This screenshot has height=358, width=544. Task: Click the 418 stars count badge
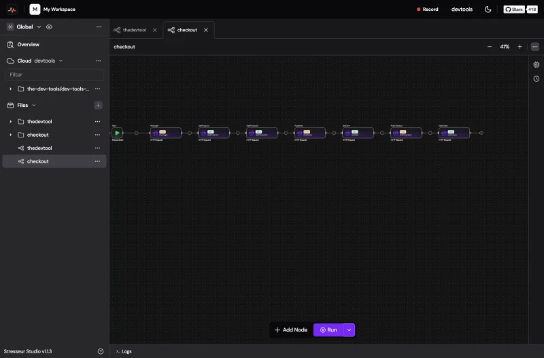[532, 10]
